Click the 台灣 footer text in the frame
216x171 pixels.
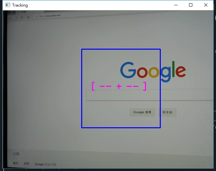click(16, 154)
